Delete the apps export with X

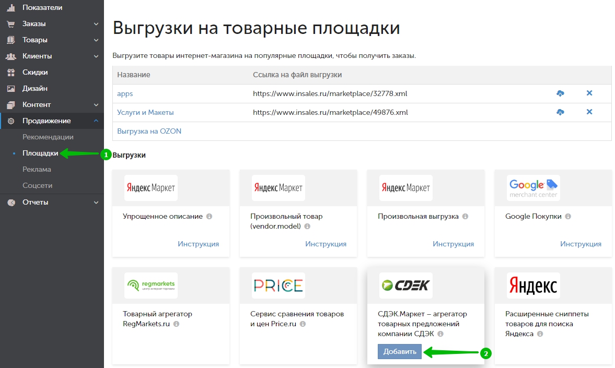(x=589, y=93)
